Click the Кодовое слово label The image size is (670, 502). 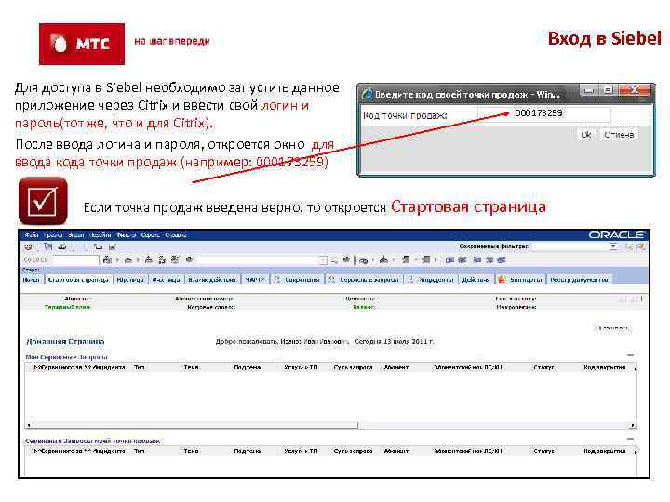click(210, 307)
